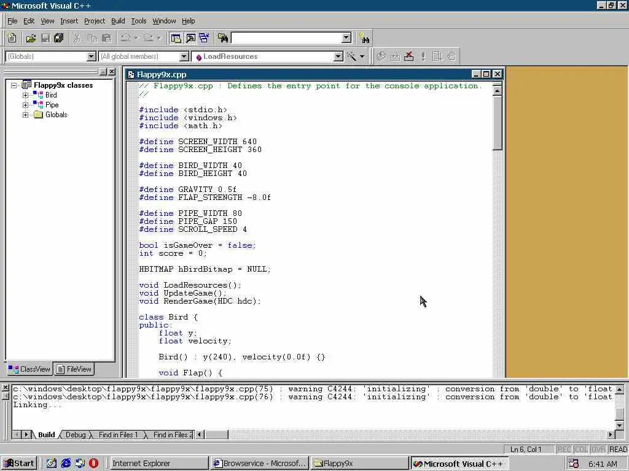629x471 pixels.
Task: Click the Copy icon
Action: (x=92, y=38)
